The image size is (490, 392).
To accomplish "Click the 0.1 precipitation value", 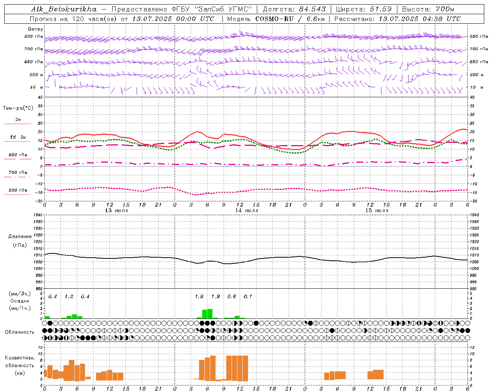I will coord(248,296).
